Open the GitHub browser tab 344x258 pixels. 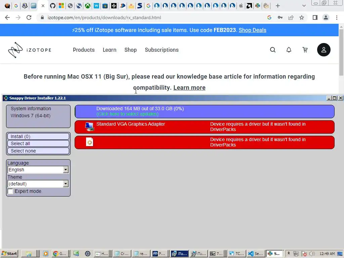pyautogui.click(x=53, y=6)
